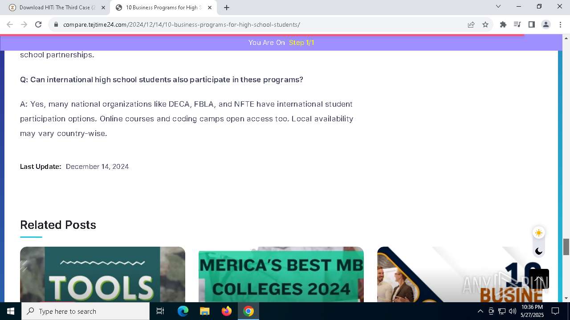Open the Extensions puzzle icon
This screenshot has width=570, height=320.
[x=503, y=24]
